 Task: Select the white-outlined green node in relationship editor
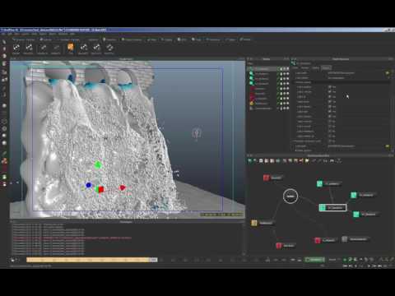tap(332, 207)
